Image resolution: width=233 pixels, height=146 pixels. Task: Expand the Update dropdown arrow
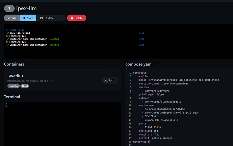click(61, 18)
